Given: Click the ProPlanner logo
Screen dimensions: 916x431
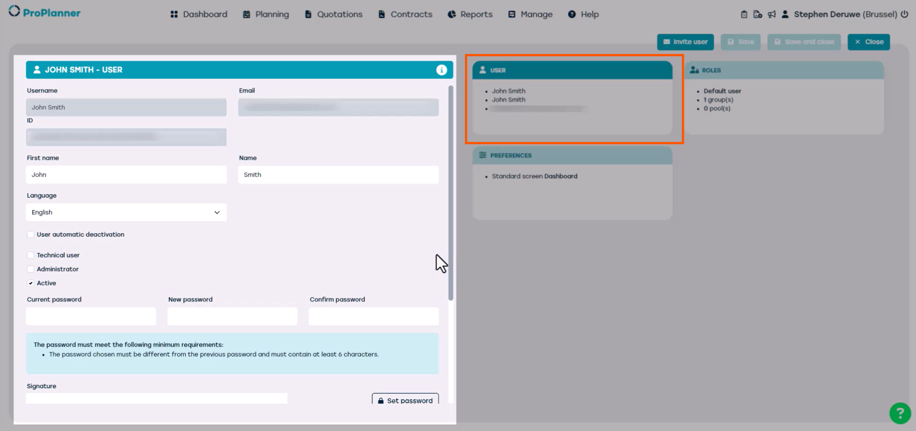Looking at the screenshot, I should (x=45, y=12).
